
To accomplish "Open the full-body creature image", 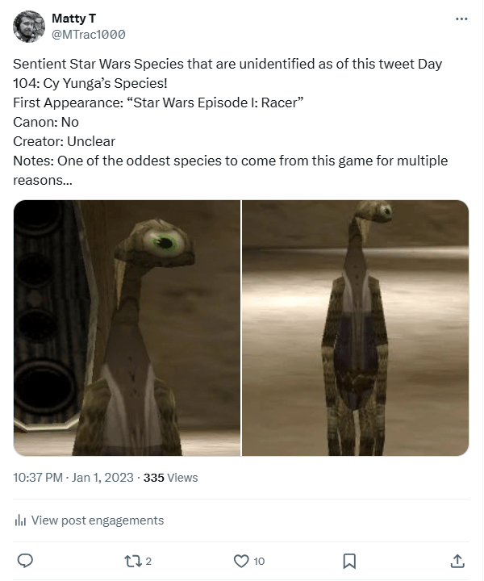I will (356, 328).
